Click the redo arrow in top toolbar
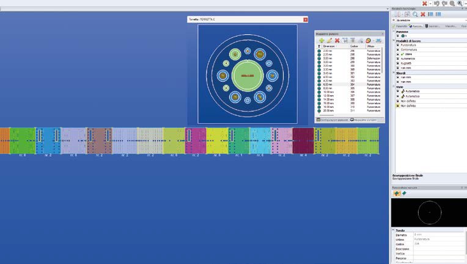Image resolution: width=467 pixels, height=264 pixels. click(x=444, y=3)
